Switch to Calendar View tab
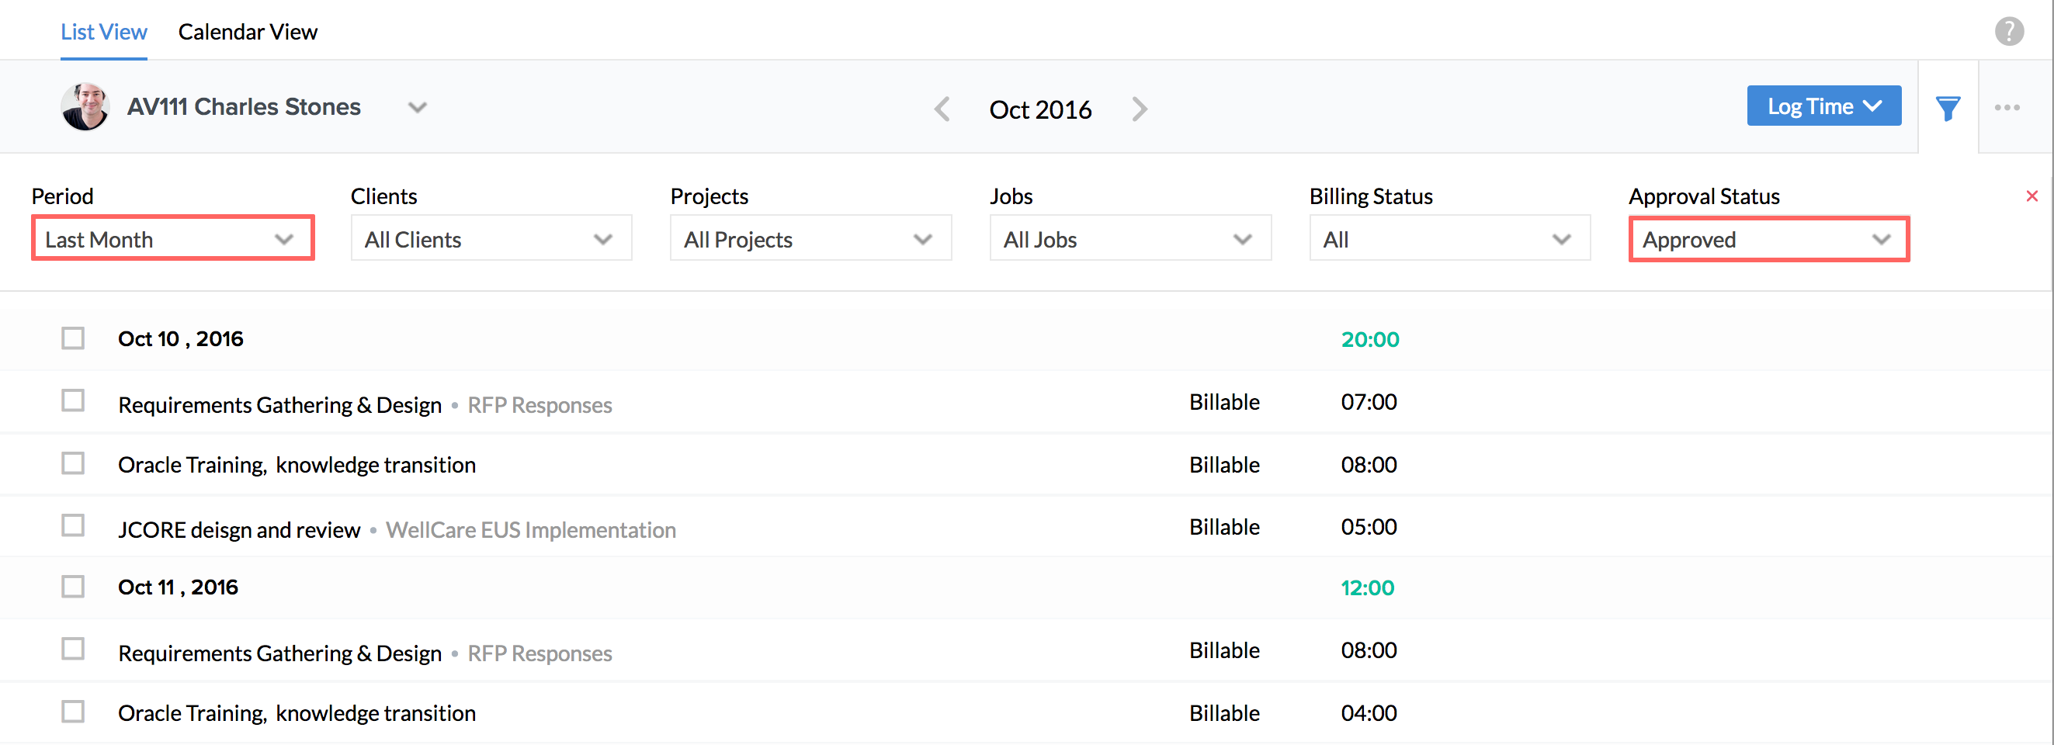 point(247,32)
